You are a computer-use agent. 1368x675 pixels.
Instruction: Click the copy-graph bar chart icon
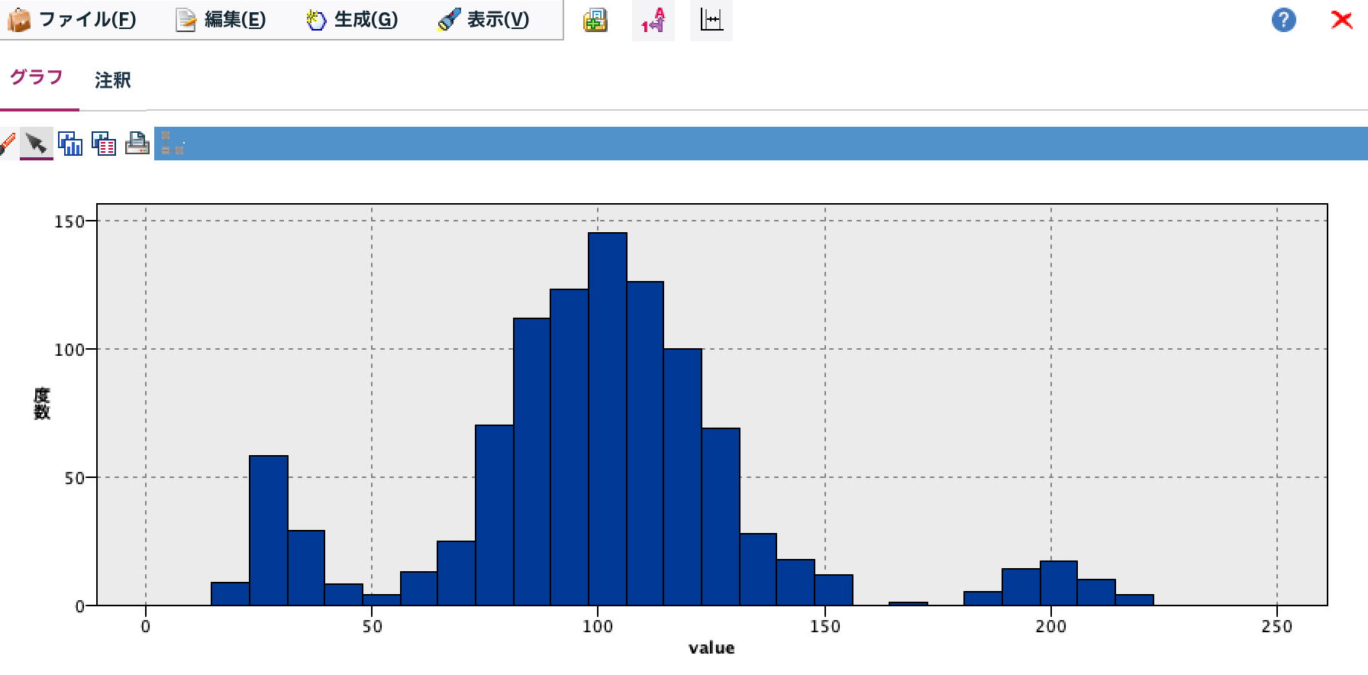pos(70,144)
